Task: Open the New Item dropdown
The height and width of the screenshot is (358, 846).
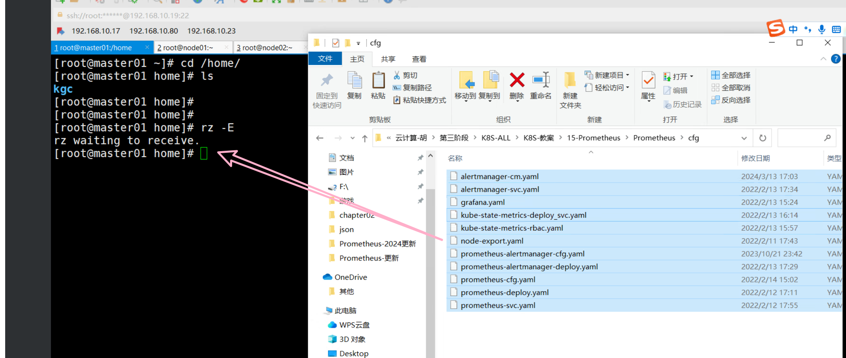Action: [606, 75]
